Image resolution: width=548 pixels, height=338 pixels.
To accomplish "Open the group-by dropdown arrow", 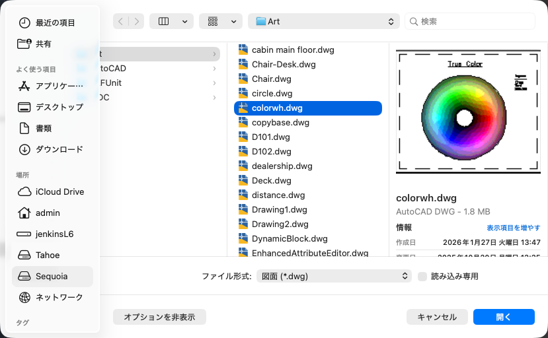I will coord(234,22).
